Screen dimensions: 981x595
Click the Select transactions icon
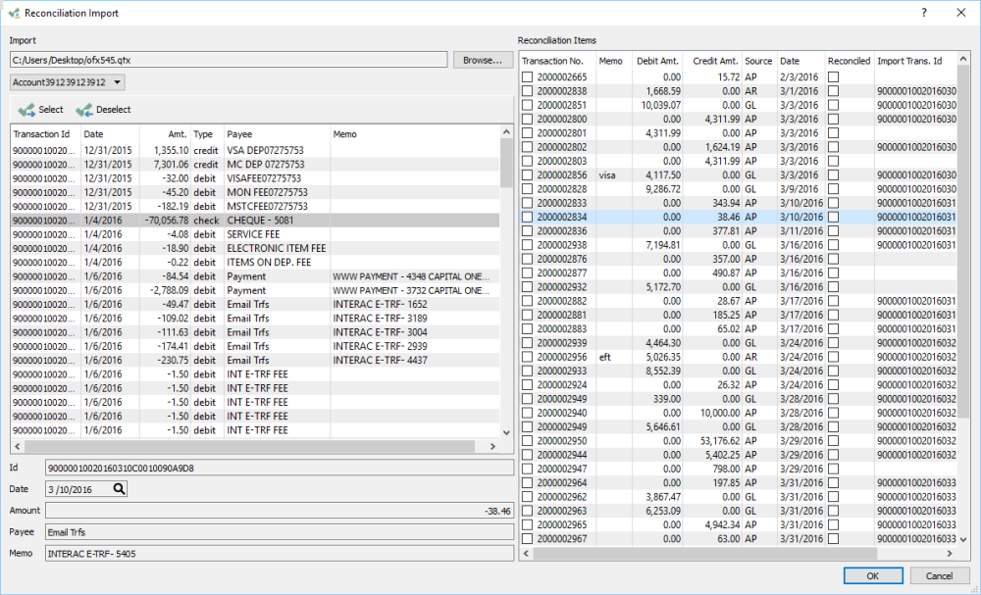[x=26, y=110]
